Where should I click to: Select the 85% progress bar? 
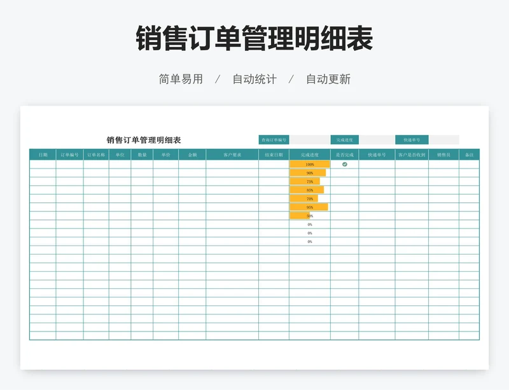[307, 190]
